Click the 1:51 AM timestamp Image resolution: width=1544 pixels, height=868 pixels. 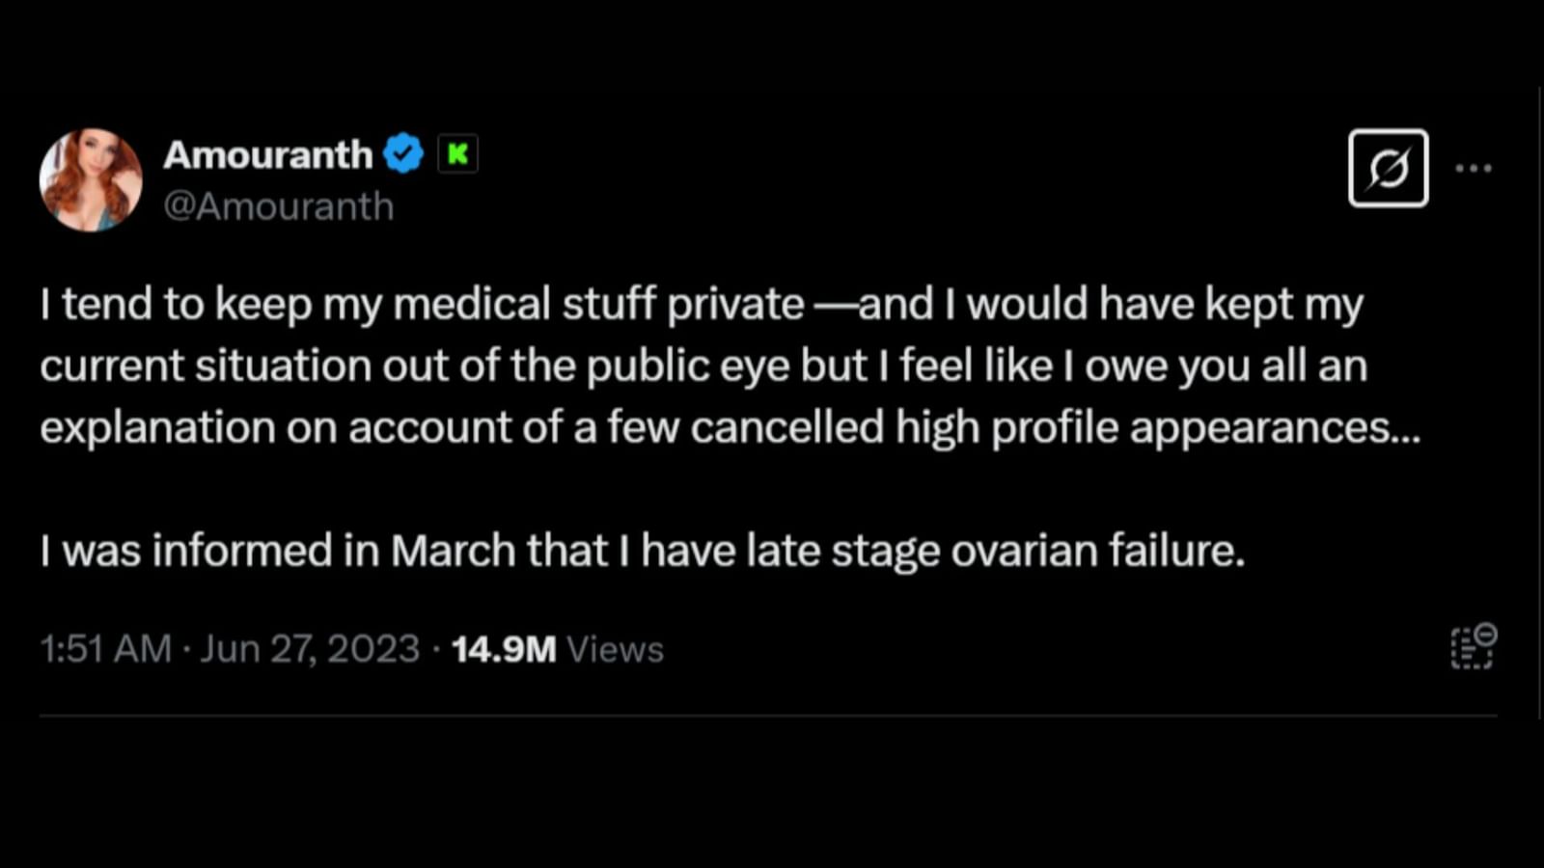pyautogui.click(x=105, y=649)
